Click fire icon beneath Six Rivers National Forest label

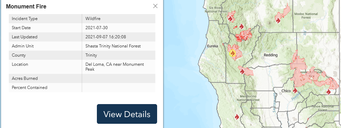230,18
